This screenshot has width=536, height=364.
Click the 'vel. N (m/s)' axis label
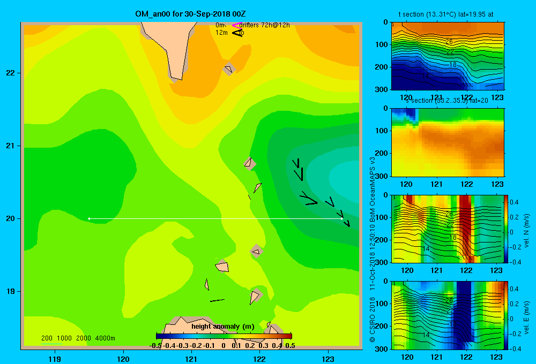pos(527,231)
